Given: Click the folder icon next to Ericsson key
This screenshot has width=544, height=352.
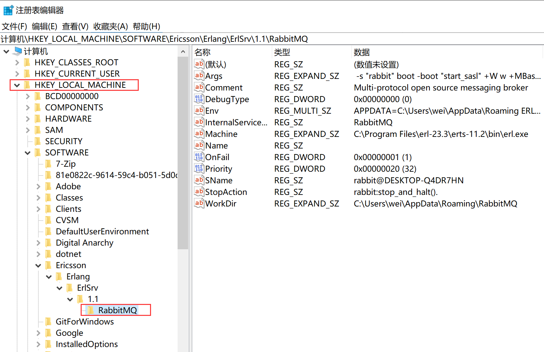Looking at the screenshot, I should coord(48,265).
